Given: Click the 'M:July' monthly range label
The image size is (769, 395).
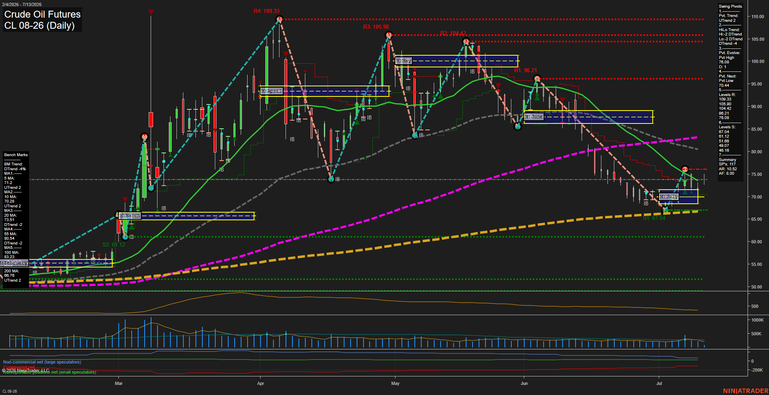Looking at the screenshot, I should [x=668, y=196].
